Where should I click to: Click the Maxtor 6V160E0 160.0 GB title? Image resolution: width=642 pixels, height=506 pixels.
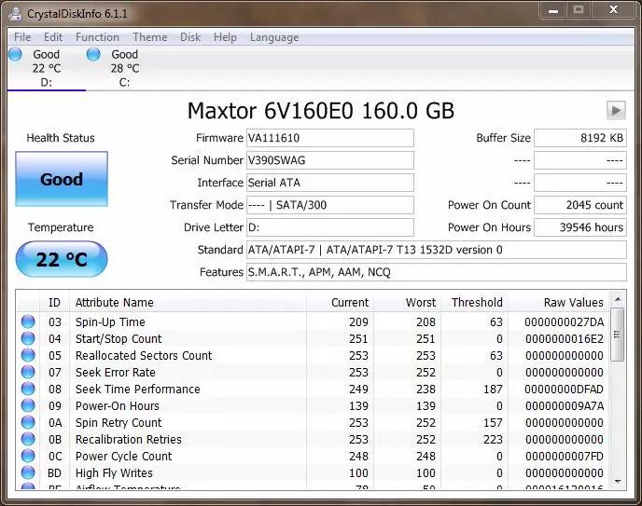pyautogui.click(x=321, y=111)
